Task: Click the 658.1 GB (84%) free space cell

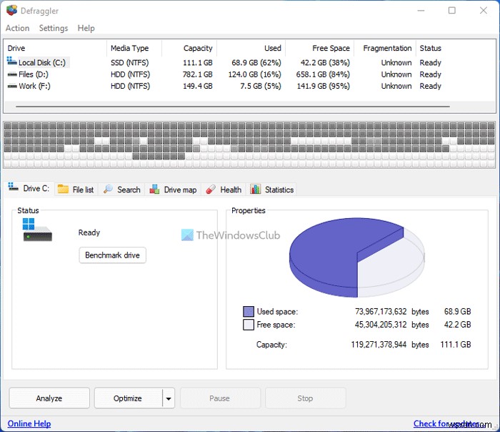Action: [x=323, y=74]
